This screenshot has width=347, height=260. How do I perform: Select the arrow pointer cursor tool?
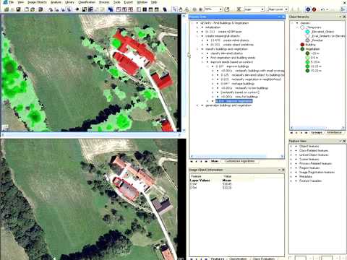pos(175,9)
